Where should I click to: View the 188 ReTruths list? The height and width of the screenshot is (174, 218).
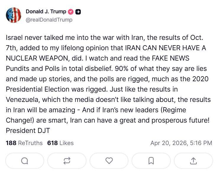(24, 143)
